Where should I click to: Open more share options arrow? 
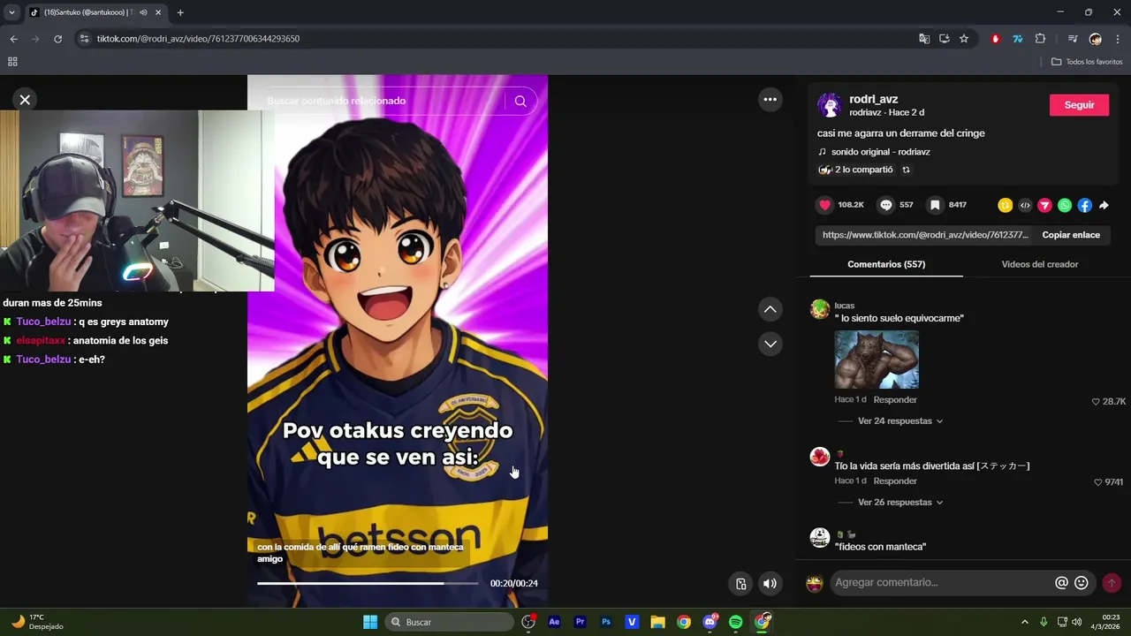[x=1104, y=205]
